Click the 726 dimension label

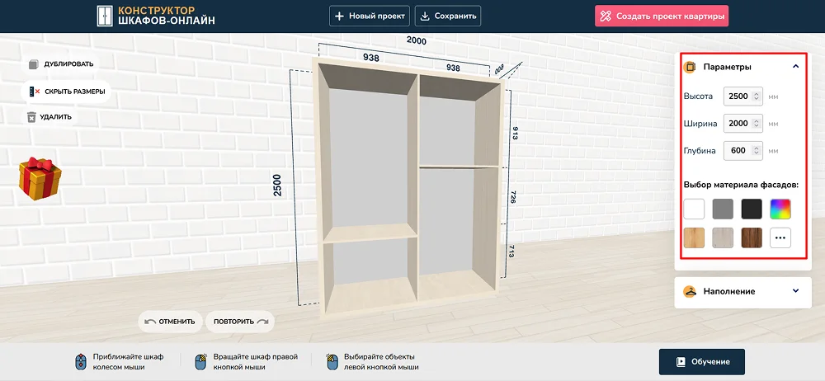pos(515,198)
